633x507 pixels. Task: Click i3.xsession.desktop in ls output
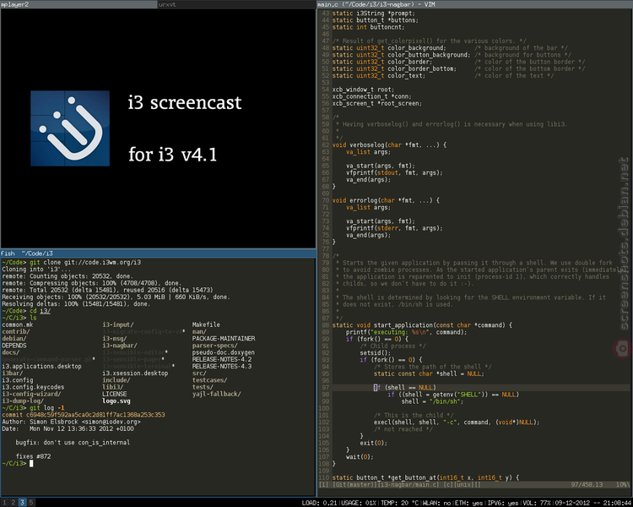click(x=135, y=373)
